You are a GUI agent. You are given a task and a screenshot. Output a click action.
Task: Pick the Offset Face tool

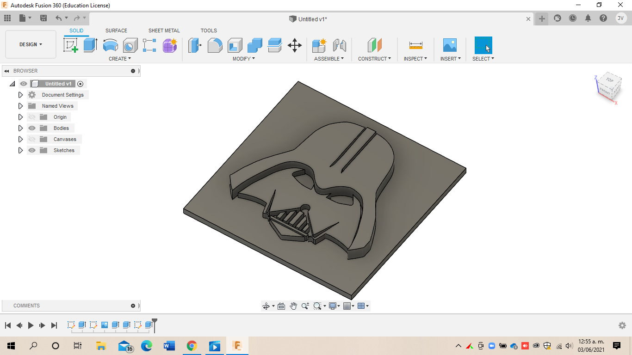click(274, 45)
